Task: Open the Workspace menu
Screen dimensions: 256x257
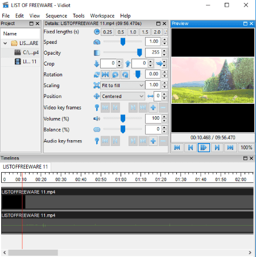Action: click(102, 16)
